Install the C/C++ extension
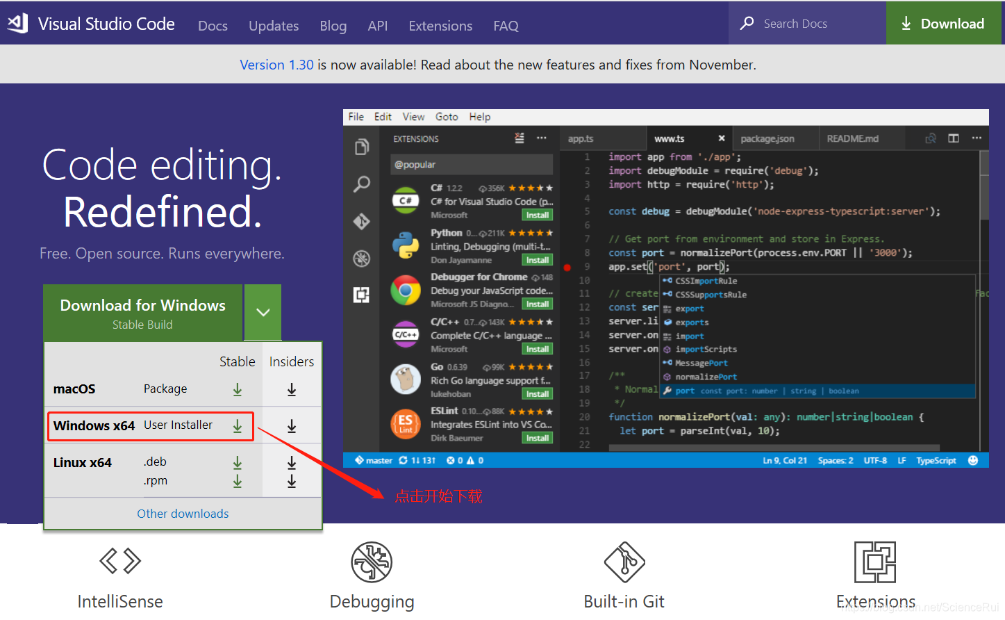The image size is (1005, 620). tap(538, 350)
